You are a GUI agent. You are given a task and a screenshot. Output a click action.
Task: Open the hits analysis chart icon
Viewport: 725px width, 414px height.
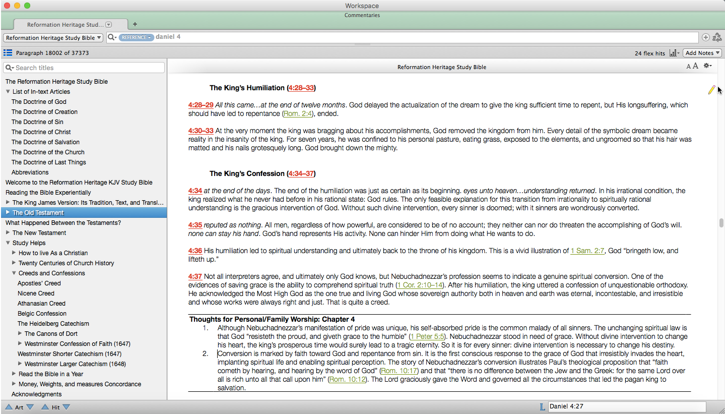click(675, 53)
